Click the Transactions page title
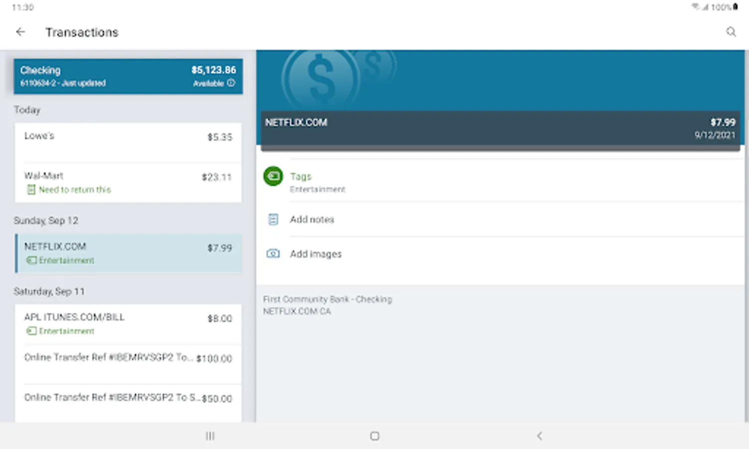749x449 pixels. tap(82, 32)
